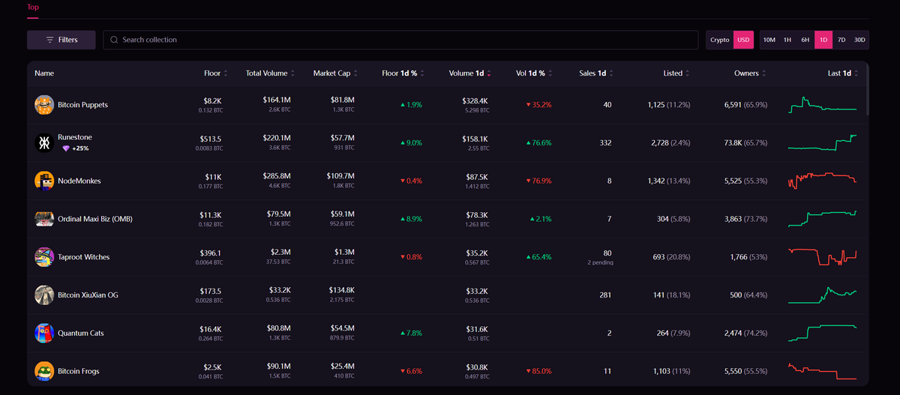Open the Top tab
The image size is (900, 395).
[x=33, y=7]
